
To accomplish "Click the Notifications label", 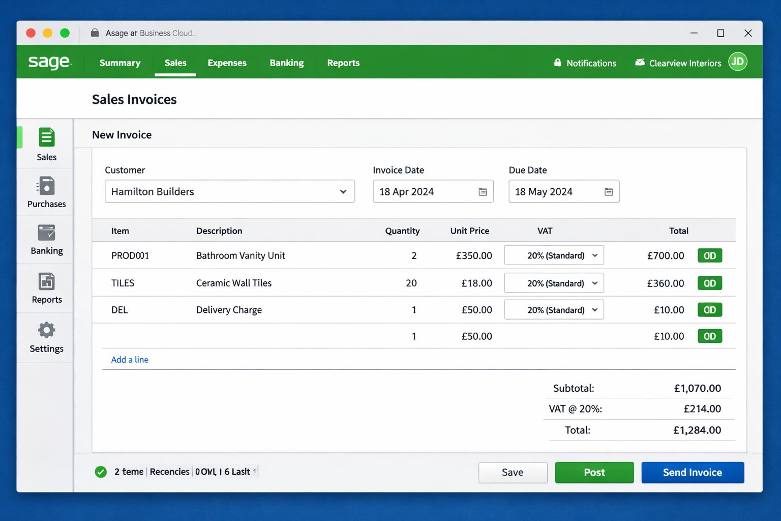I will [591, 63].
